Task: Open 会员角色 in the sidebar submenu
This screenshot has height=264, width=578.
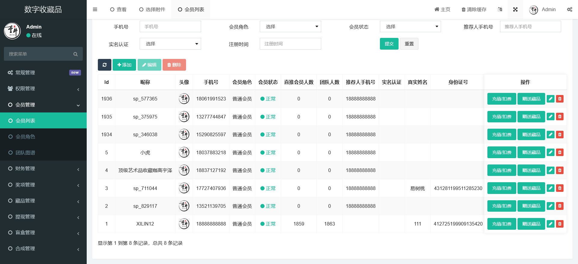Action: [25, 137]
